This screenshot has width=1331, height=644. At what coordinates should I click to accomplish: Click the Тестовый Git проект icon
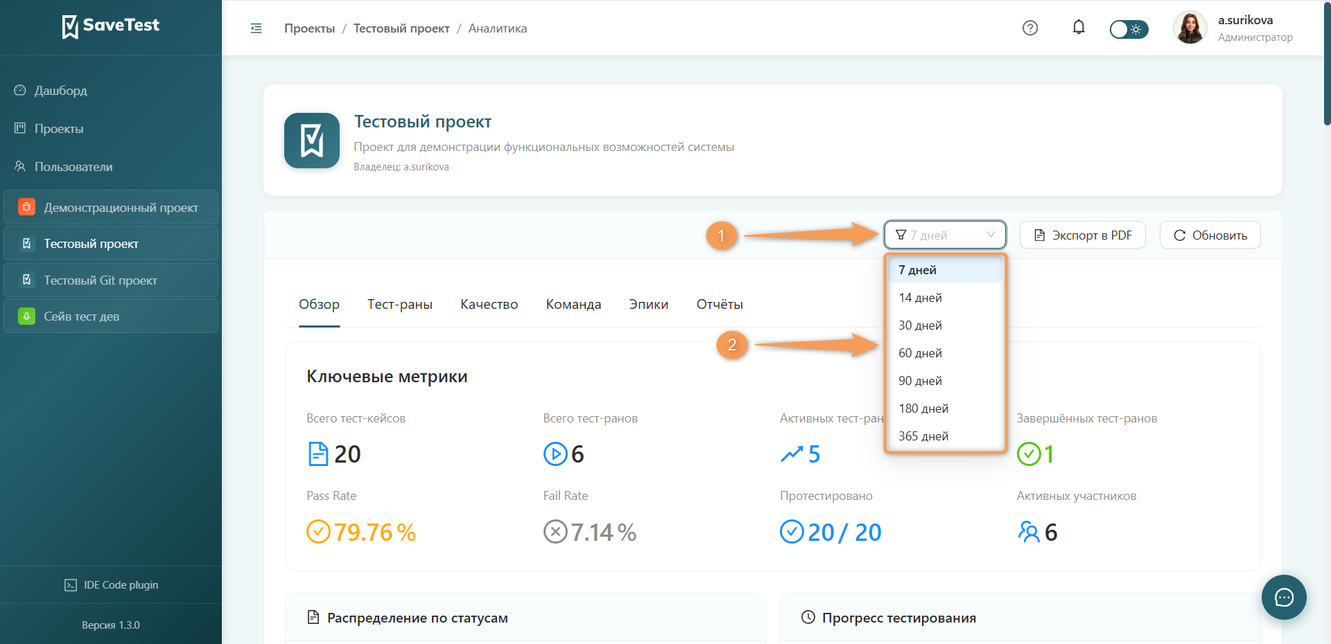pos(26,280)
